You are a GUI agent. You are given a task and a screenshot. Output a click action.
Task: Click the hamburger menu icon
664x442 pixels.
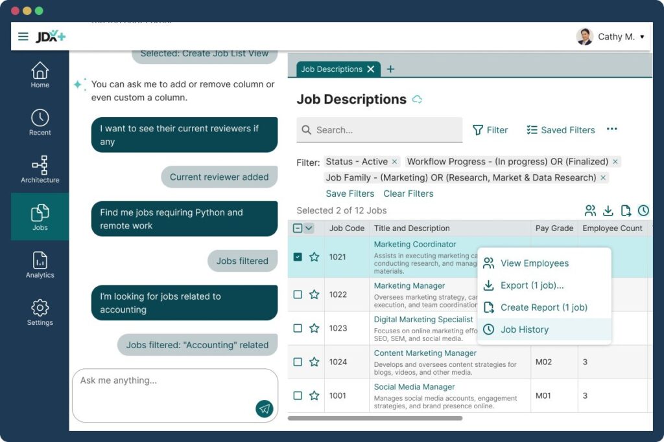pos(23,37)
